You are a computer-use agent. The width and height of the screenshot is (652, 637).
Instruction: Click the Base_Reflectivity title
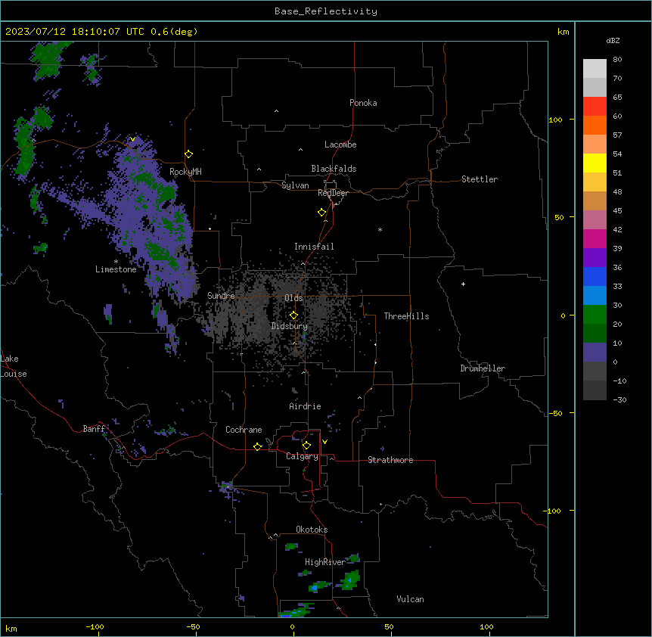[326, 11]
